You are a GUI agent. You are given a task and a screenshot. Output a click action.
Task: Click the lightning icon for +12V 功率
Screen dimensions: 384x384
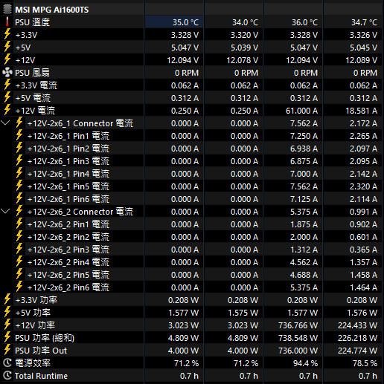[x=7, y=325]
